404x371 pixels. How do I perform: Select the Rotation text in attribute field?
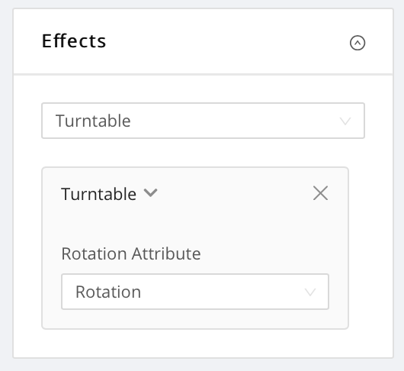[108, 292]
